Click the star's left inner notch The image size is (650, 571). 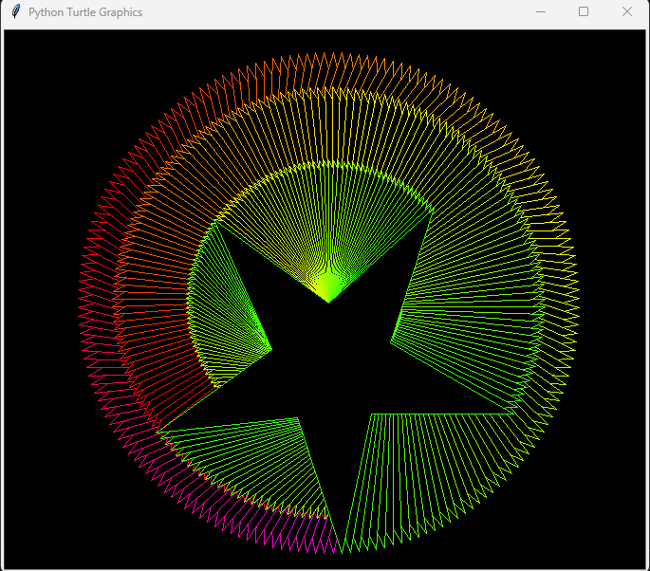[270, 348]
